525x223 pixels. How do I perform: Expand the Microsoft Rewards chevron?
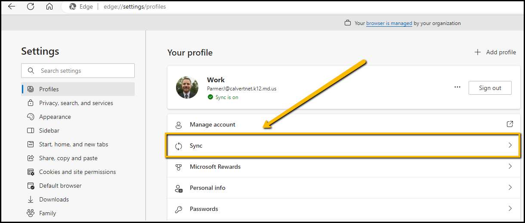point(510,167)
